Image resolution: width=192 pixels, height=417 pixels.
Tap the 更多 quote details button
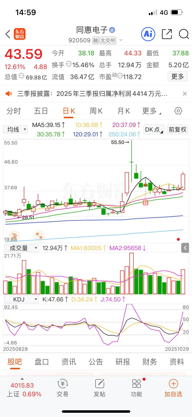pyautogui.click(x=177, y=76)
